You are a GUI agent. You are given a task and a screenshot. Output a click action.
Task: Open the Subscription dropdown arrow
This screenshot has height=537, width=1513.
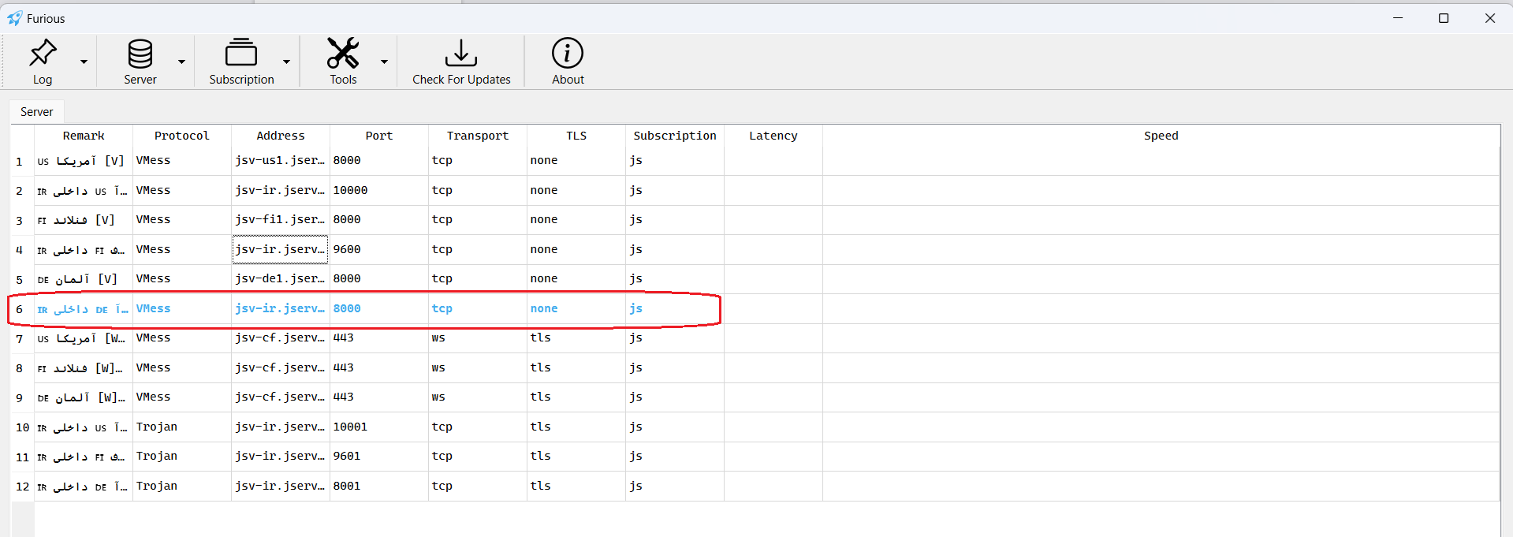pos(286,62)
